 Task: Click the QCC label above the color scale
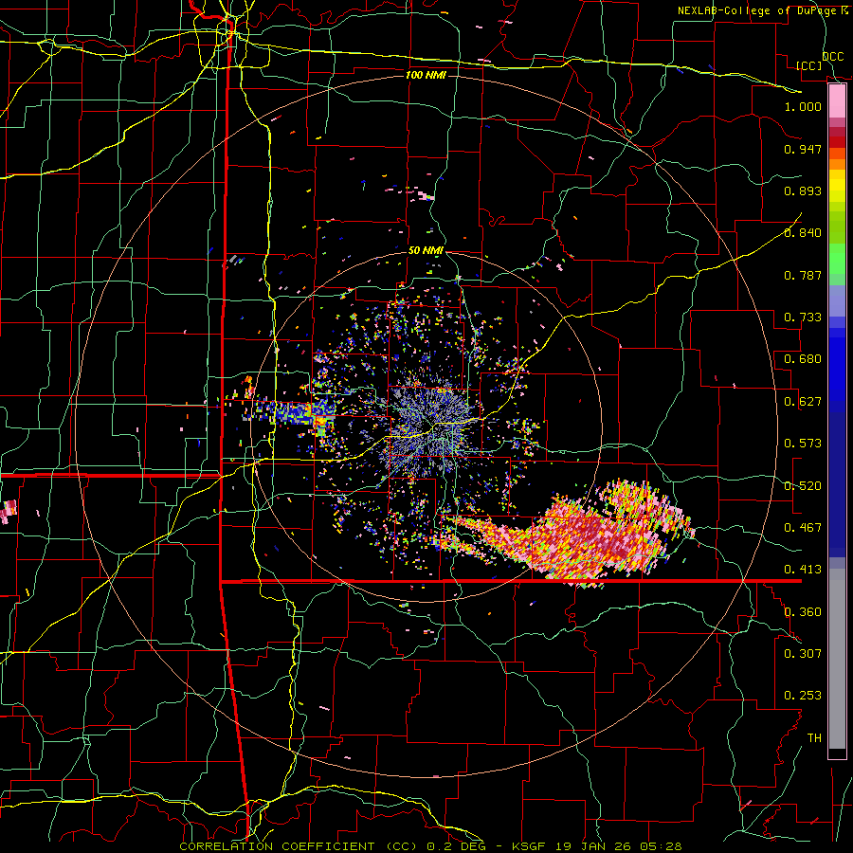pos(832,57)
